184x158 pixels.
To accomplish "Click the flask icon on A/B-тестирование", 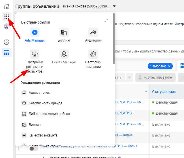I will click(x=140, y=77).
